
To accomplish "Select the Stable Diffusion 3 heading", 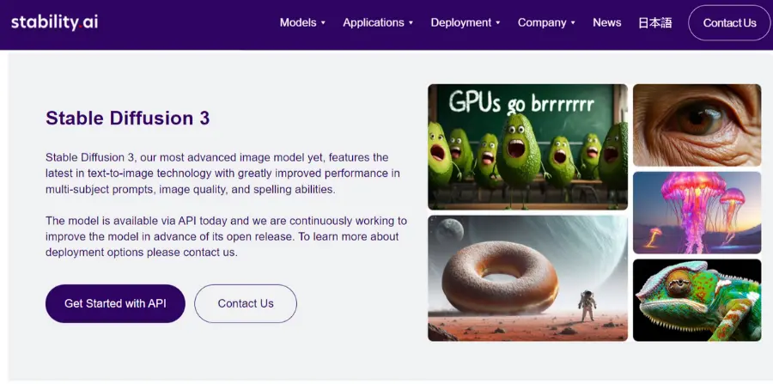I will pyautogui.click(x=128, y=119).
